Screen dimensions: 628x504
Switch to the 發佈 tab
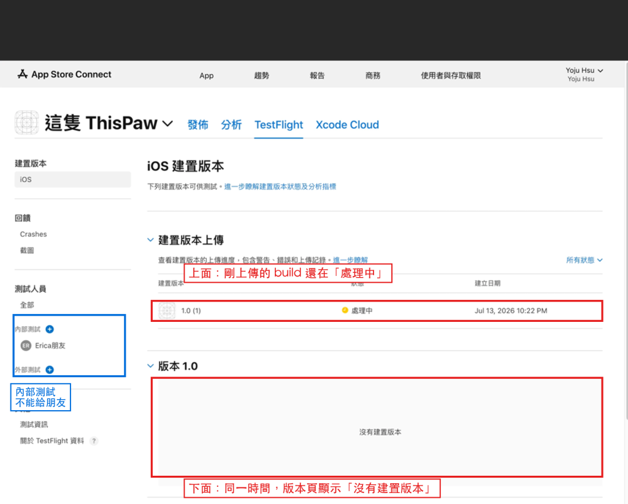tap(198, 125)
